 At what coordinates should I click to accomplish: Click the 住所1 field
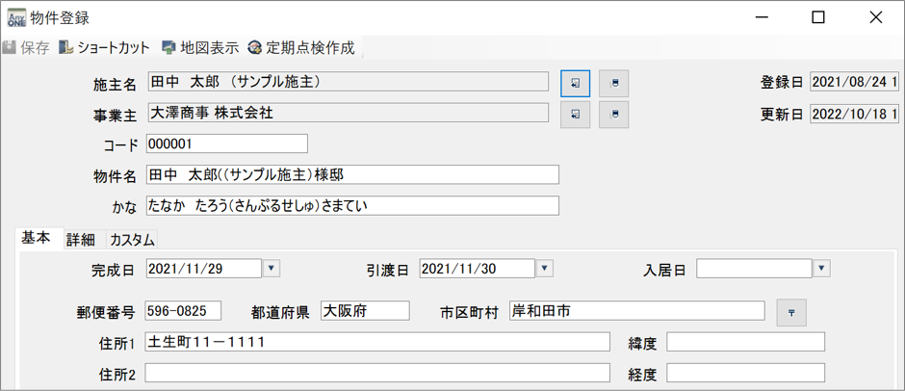(x=377, y=341)
